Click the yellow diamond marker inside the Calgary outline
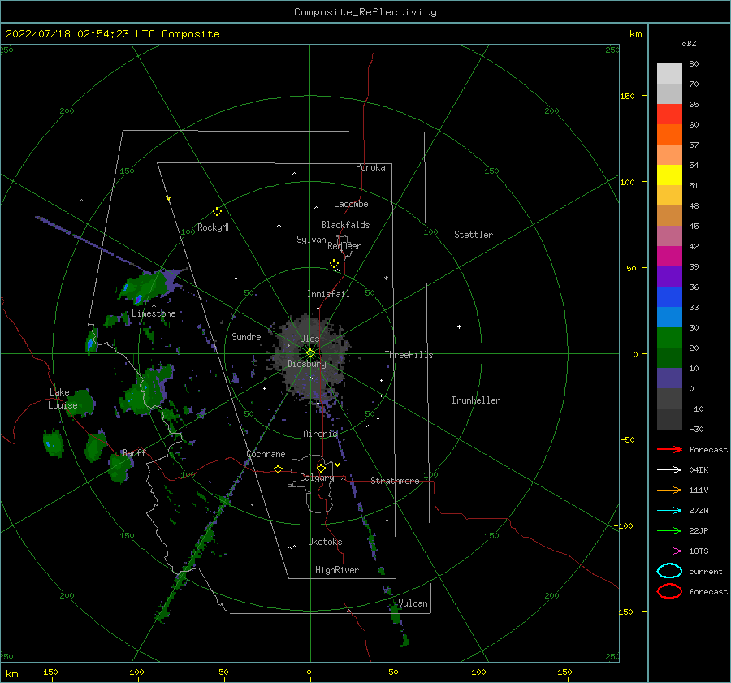This screenshot has height=683, width=731. point(321,468)
